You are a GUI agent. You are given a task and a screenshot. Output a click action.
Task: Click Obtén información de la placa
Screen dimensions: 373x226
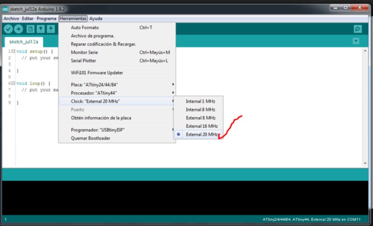[x=117, y=118]
